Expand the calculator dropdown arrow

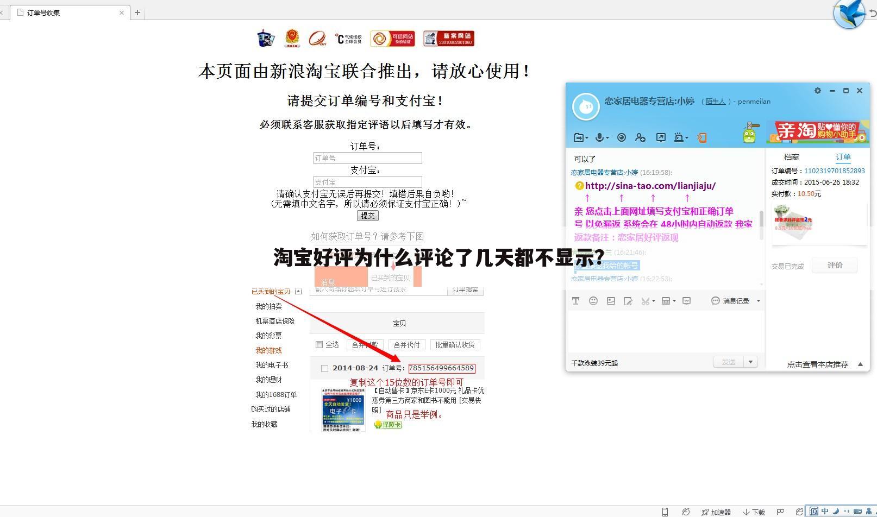pos(674,301)
